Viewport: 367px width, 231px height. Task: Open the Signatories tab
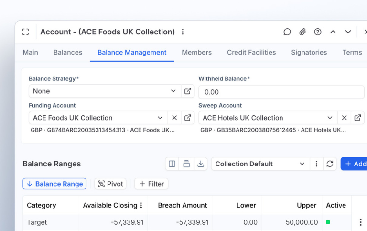tap(309, 52)
